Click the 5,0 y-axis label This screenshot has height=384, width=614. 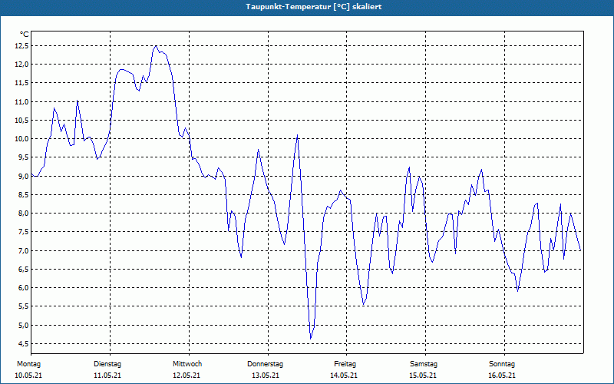24,325
